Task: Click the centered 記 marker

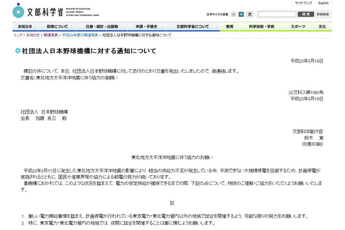Action: [172, 203]
